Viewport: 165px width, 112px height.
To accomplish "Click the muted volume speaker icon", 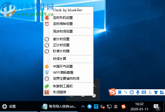I will (103, 107).
